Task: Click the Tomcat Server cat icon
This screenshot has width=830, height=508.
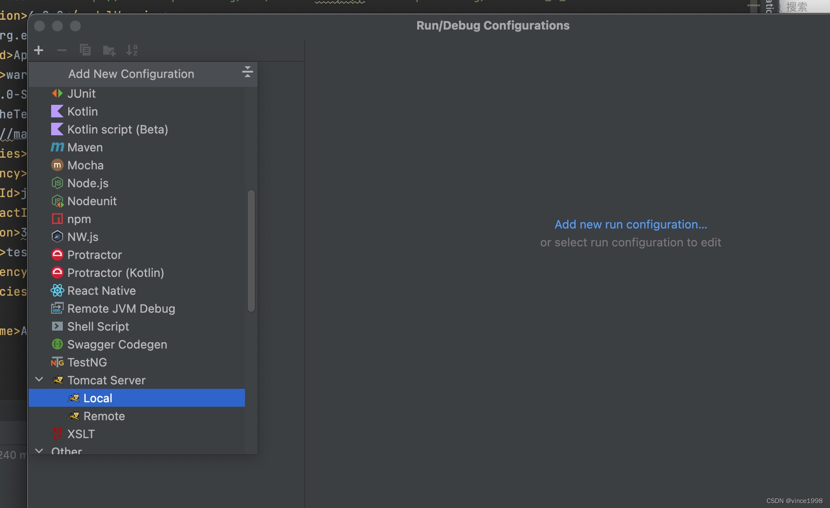Action: click(57, 380)
